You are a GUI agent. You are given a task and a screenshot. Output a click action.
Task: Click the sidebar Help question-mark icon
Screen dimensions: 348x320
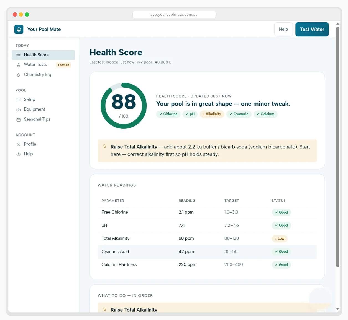point(19,154)
